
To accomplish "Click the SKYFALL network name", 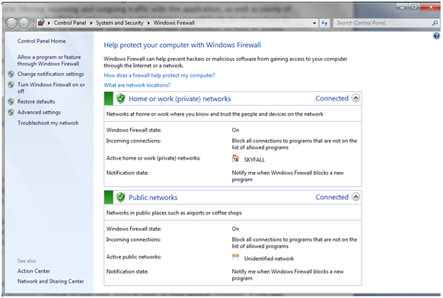I will 254,160.
